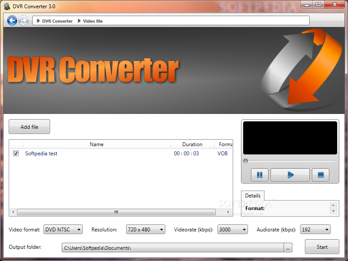Image resolution: width=348 pixels, height=261 pixels.
Task: Open the Resolution dropdown
Action: coord(146,229)
